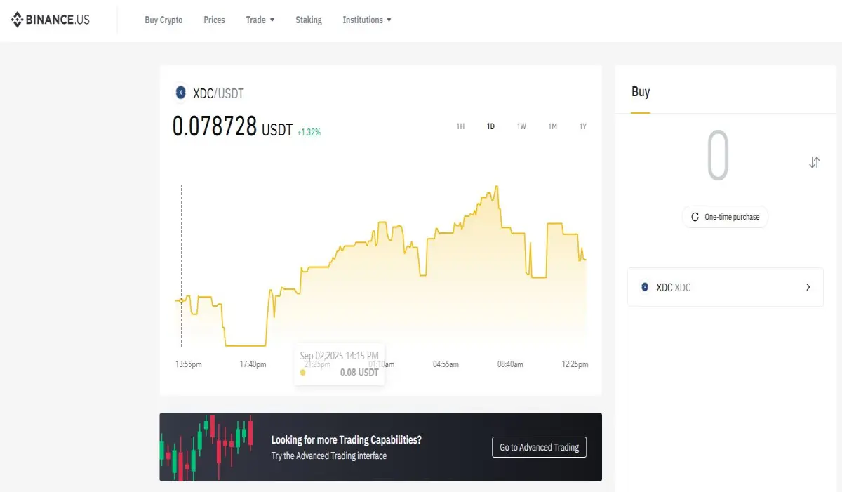Click the purchase amount field showing 0
Screen dimensions: 842x492
(718, 156)
